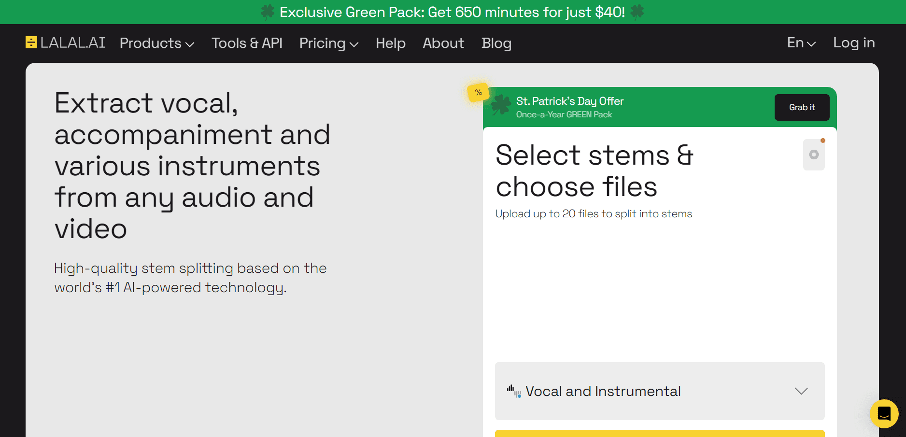
Task: Click the LALAL.AI yellow logo icon
Action: [31, 42]
